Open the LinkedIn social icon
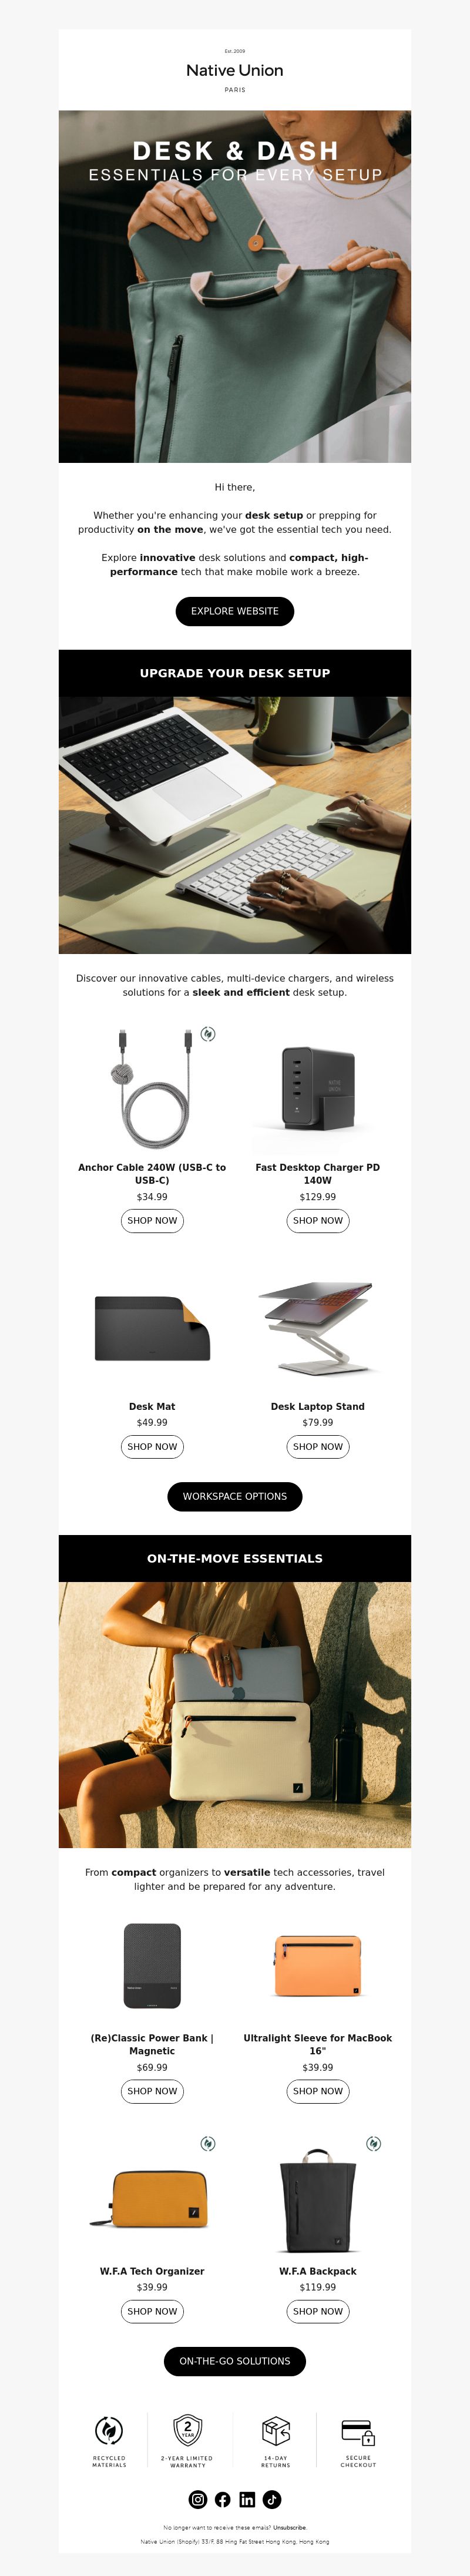The height and width of the screenshot is (2576, 470). pos(247,2499)
